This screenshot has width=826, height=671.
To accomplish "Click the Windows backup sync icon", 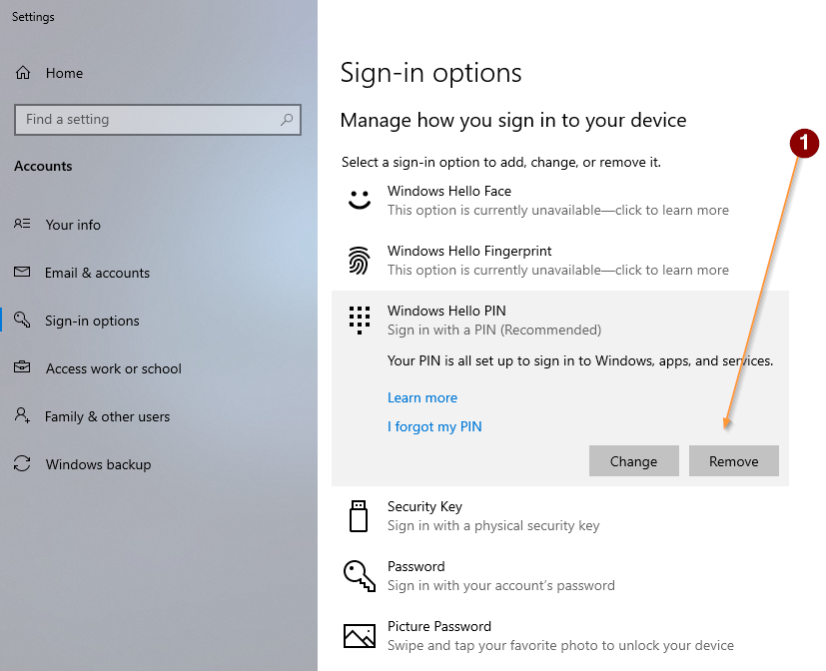I will click(22, 463).
